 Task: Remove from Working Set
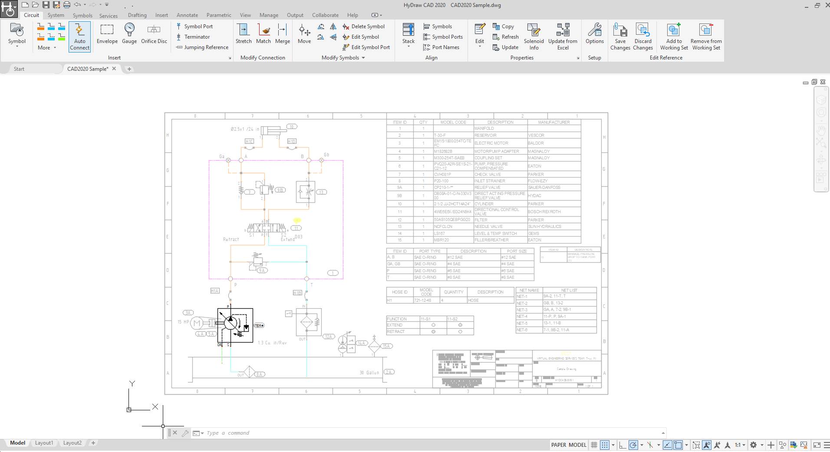tap(706, 37)
